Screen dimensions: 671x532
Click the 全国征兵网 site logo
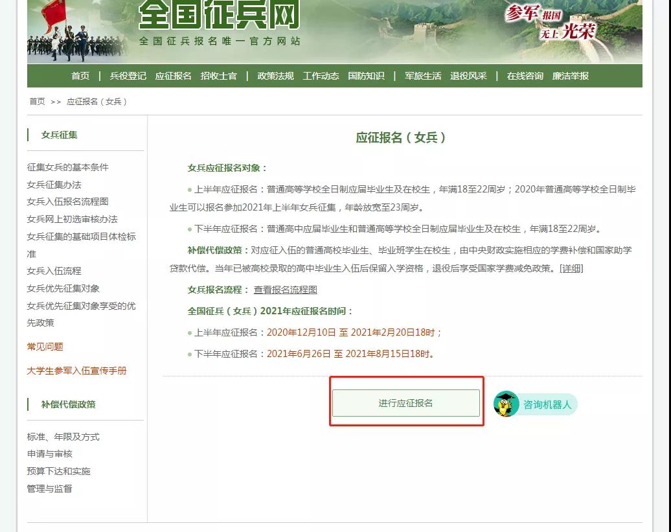pyautogui.click(x=219, y=14)
